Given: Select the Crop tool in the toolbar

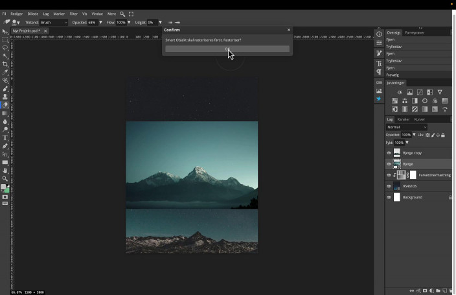Looking at the screenshot, I should tap(5, 64).
